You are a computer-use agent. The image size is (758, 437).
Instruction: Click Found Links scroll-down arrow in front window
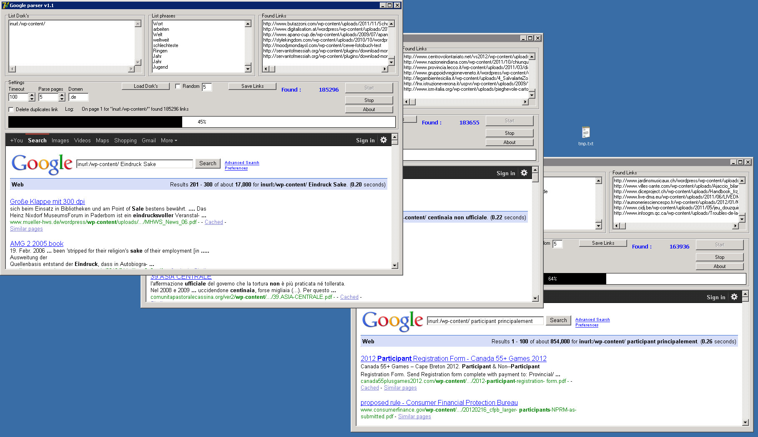tap(391, 62)
